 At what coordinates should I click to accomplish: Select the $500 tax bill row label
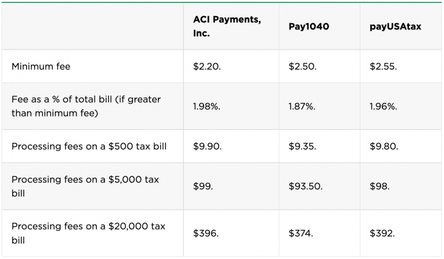click(x=89, y=146)
